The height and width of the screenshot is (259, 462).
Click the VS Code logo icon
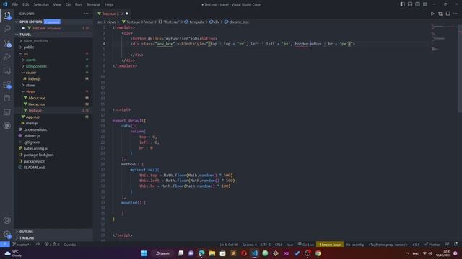click(5, 4)
